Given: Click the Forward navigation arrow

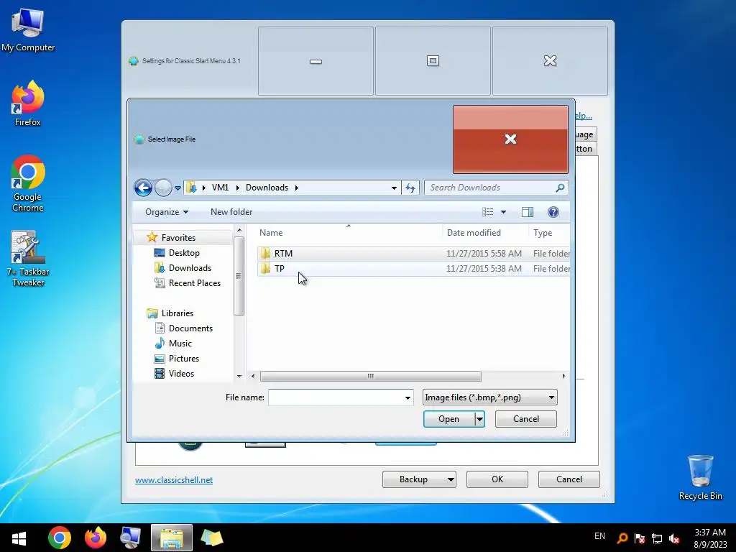Looking at the screenshot, I should pos(163,188).
